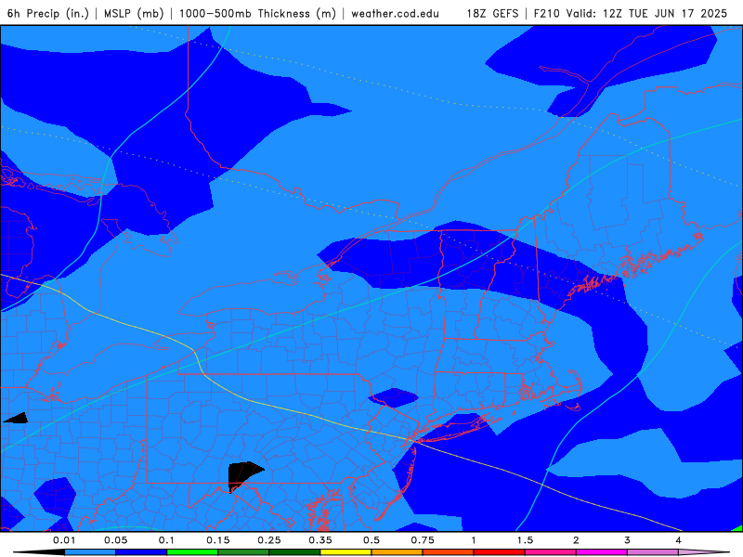The height and width of the screenshot is (557, 743).
Task: Click the '0.5' legend label
Action: pyautogui.click(x=371, y=540)
